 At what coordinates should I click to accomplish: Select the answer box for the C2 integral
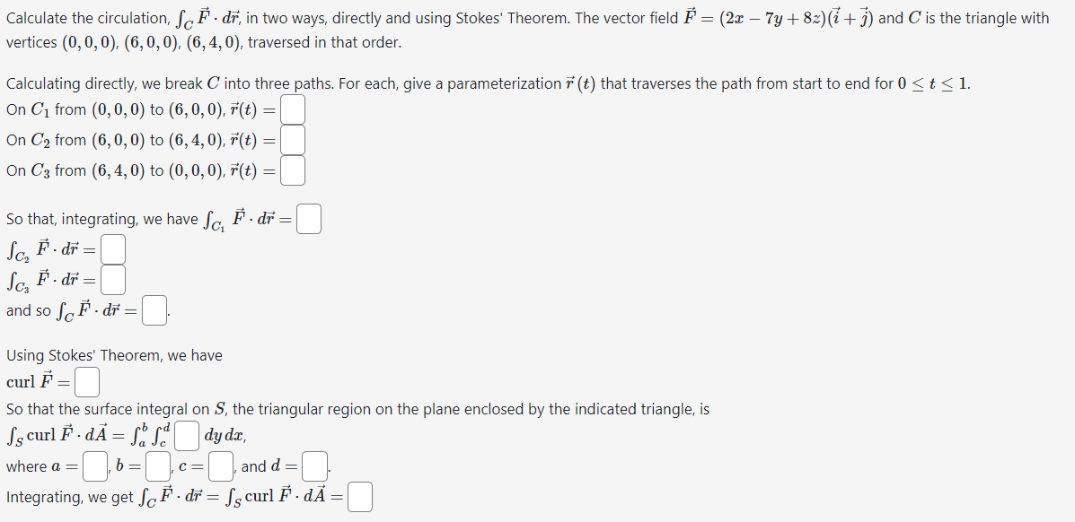point(113,249)
